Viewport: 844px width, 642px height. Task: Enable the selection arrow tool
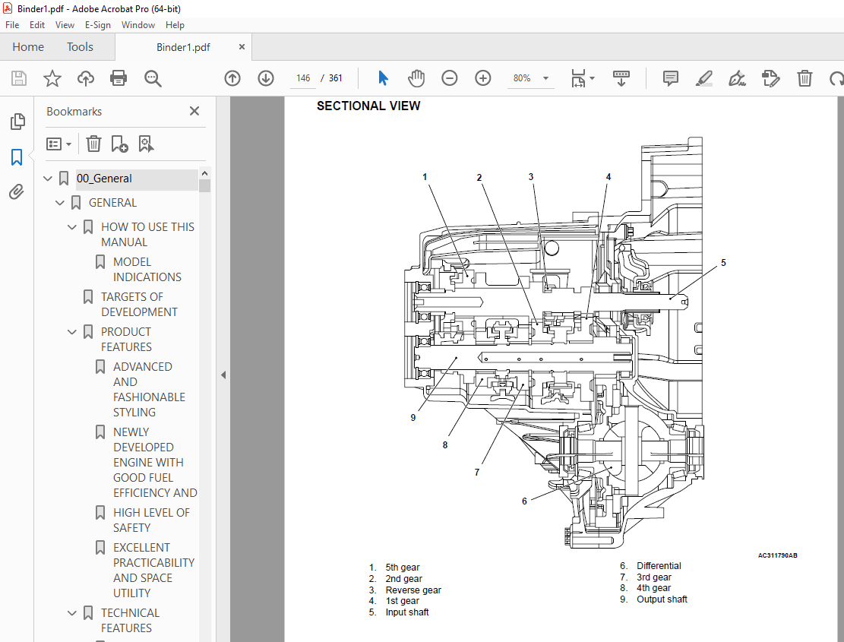(383, 77)
